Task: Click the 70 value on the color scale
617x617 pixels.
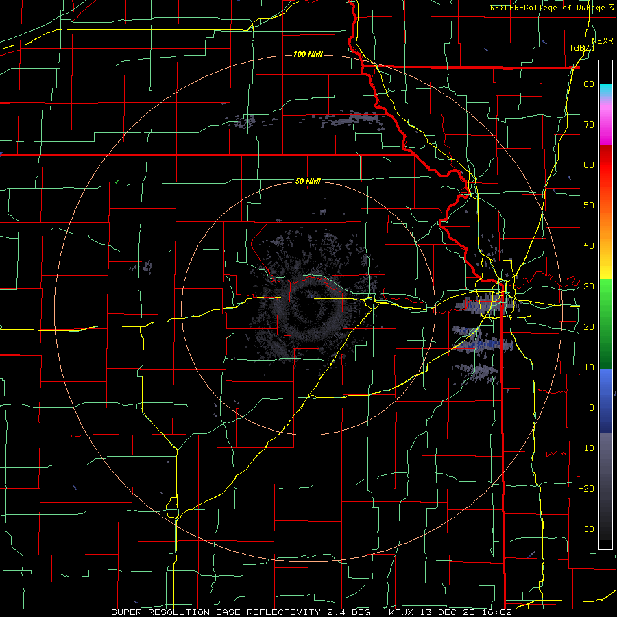Action: (x=589, y=125)
